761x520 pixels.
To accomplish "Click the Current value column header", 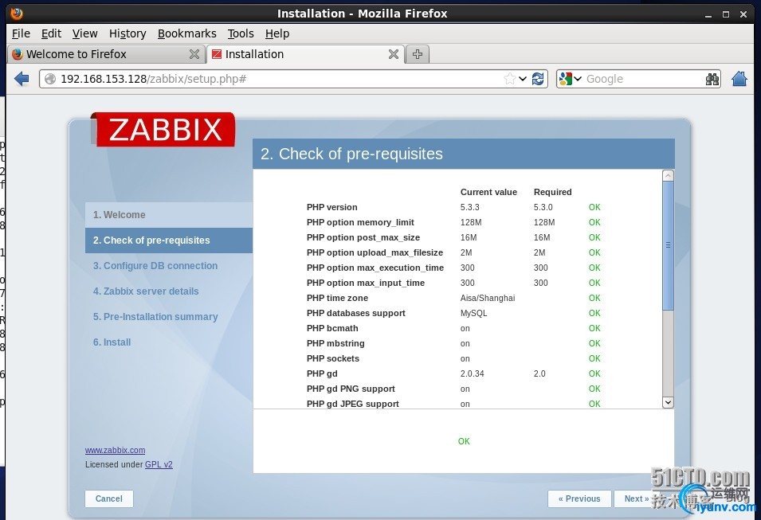I will point(488,192).
